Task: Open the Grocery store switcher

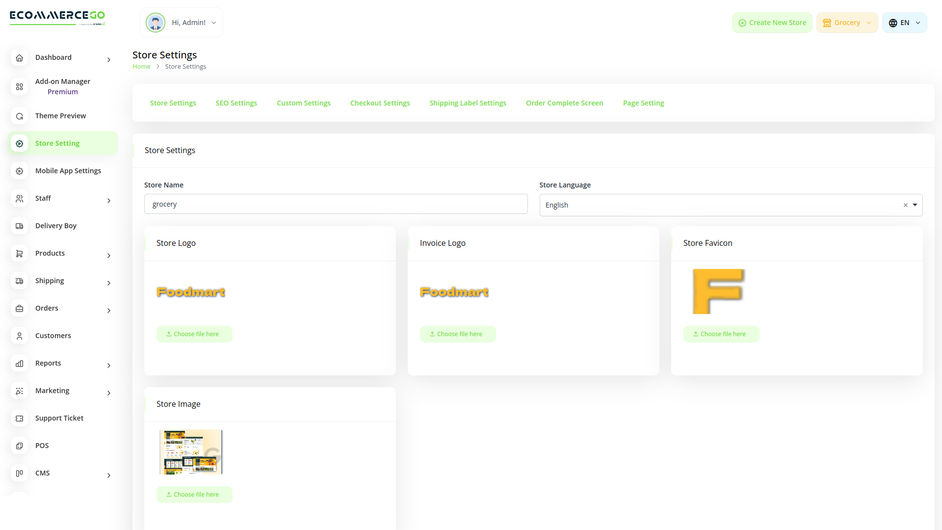Action: (847, 22)
